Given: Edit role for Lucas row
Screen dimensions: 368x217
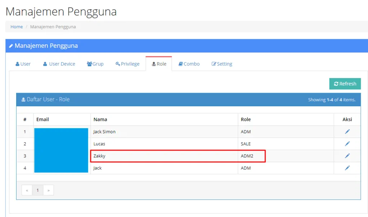Looking at the screenshot, I should coord(347,144).
